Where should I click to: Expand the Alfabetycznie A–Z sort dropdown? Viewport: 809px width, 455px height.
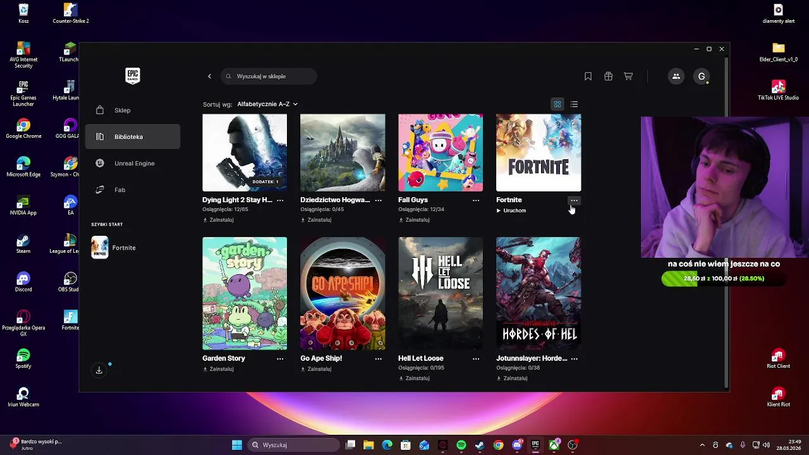click(267, 104)
